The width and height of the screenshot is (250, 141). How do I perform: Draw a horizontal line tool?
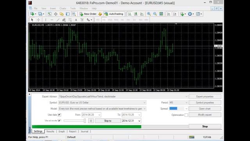(x=52, y=20)
